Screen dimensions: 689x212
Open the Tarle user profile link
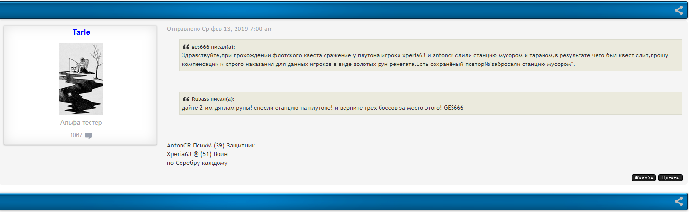[x=81, y=33]
